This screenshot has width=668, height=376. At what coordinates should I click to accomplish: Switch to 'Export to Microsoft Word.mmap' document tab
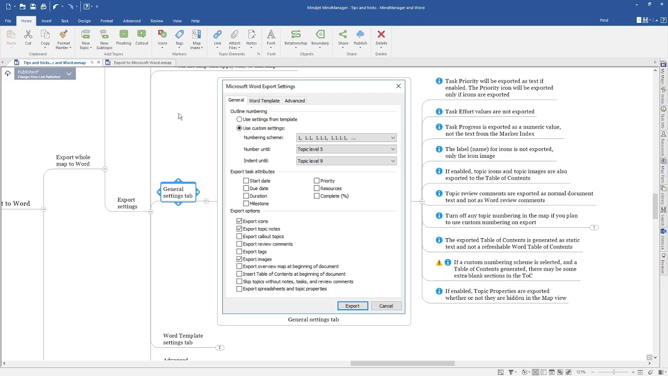[142, 63]
